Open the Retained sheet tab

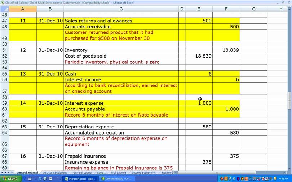(167, 173)
